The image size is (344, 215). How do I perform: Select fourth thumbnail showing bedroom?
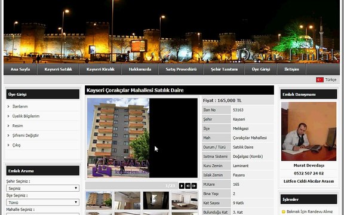185,201
